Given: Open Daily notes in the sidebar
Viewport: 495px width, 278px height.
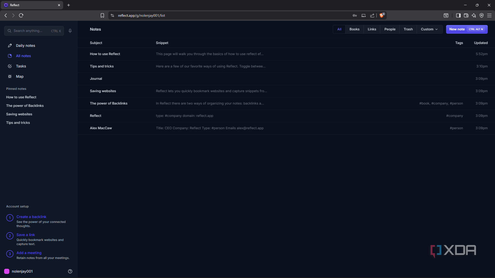Looking at the screenshot, I should point(25,46).
